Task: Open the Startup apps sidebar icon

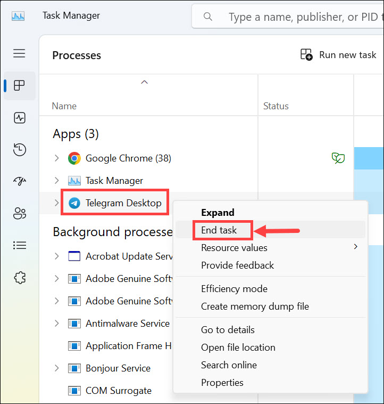Action: (x=20, y=182)
